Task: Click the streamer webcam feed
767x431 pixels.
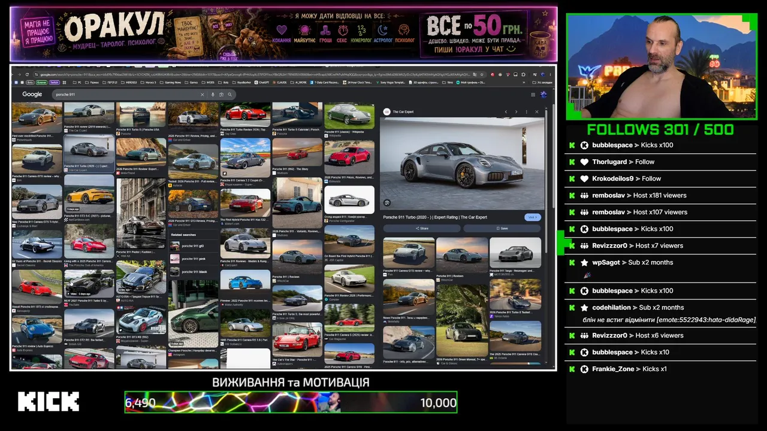Action: [x=662, y=66]
